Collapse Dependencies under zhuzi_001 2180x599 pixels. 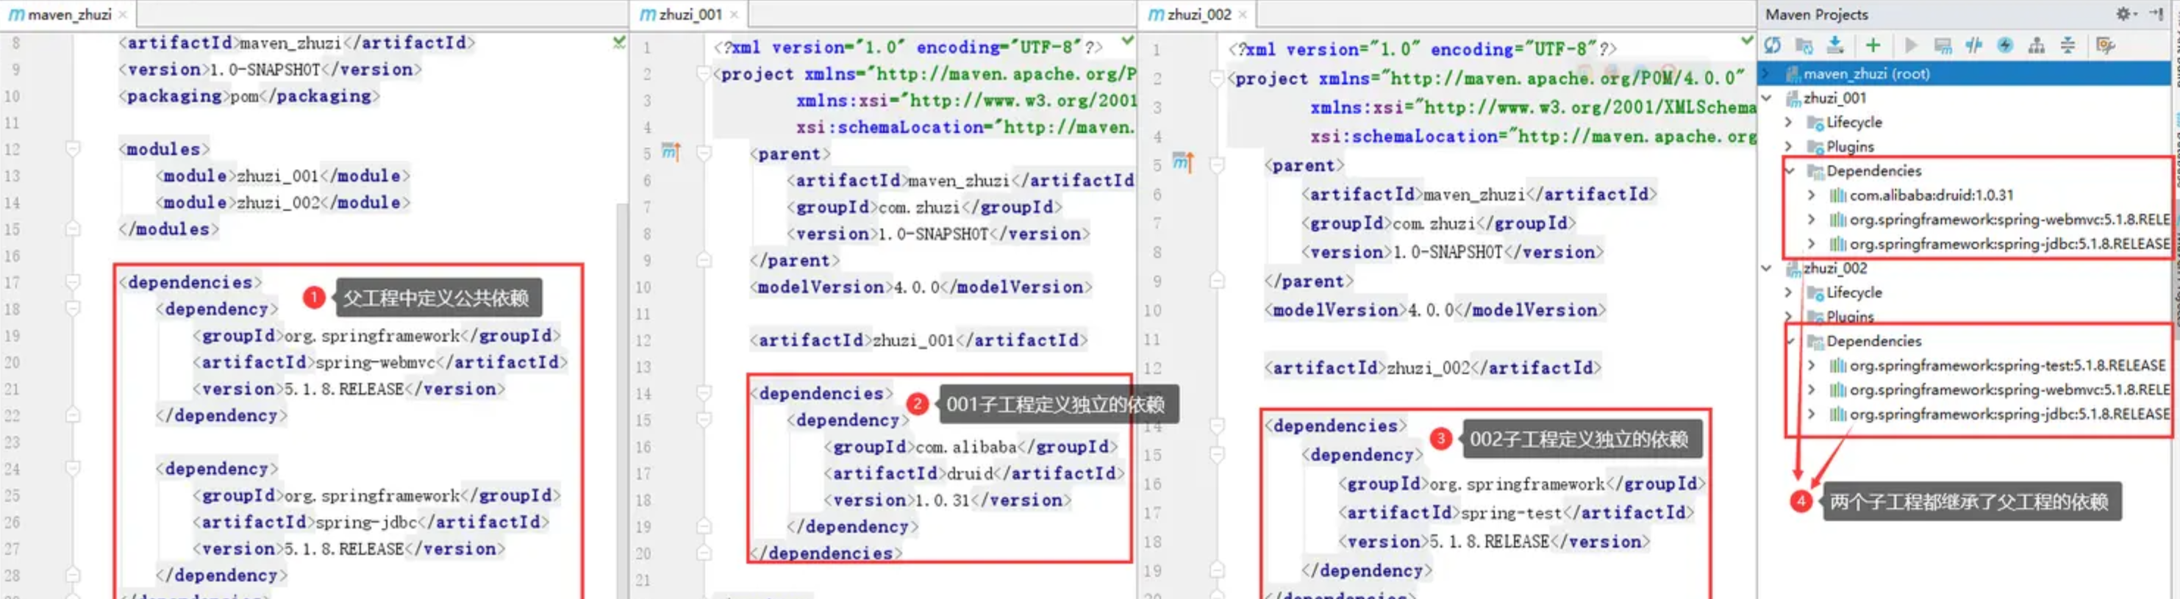[x=1790, y=171]
